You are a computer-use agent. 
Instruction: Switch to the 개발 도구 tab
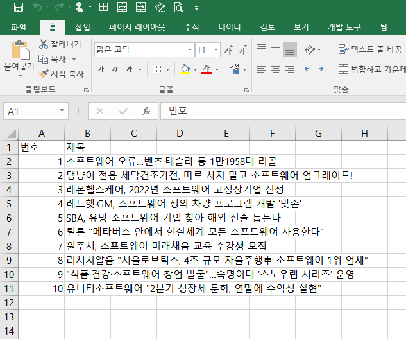point(344,27)
